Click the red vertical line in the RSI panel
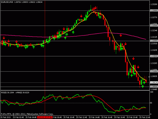This screenshot has width=158, height=119. click(45, 103)
